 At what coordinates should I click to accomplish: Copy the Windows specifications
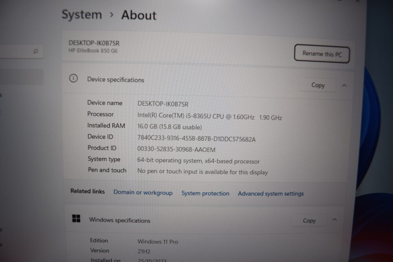tap(309, 220)
